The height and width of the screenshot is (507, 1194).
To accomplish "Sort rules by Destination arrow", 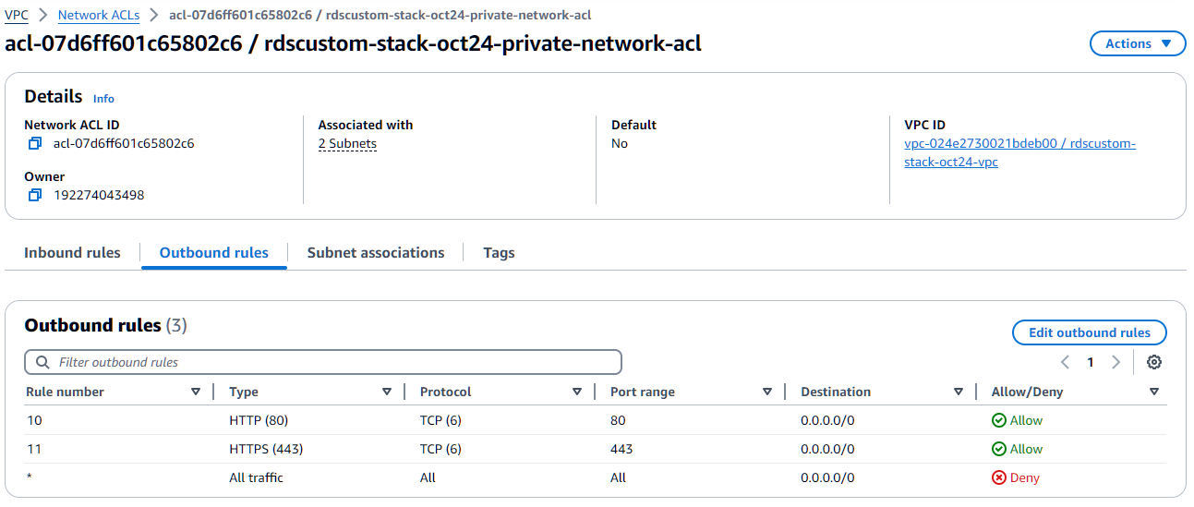I will (959, 392).
